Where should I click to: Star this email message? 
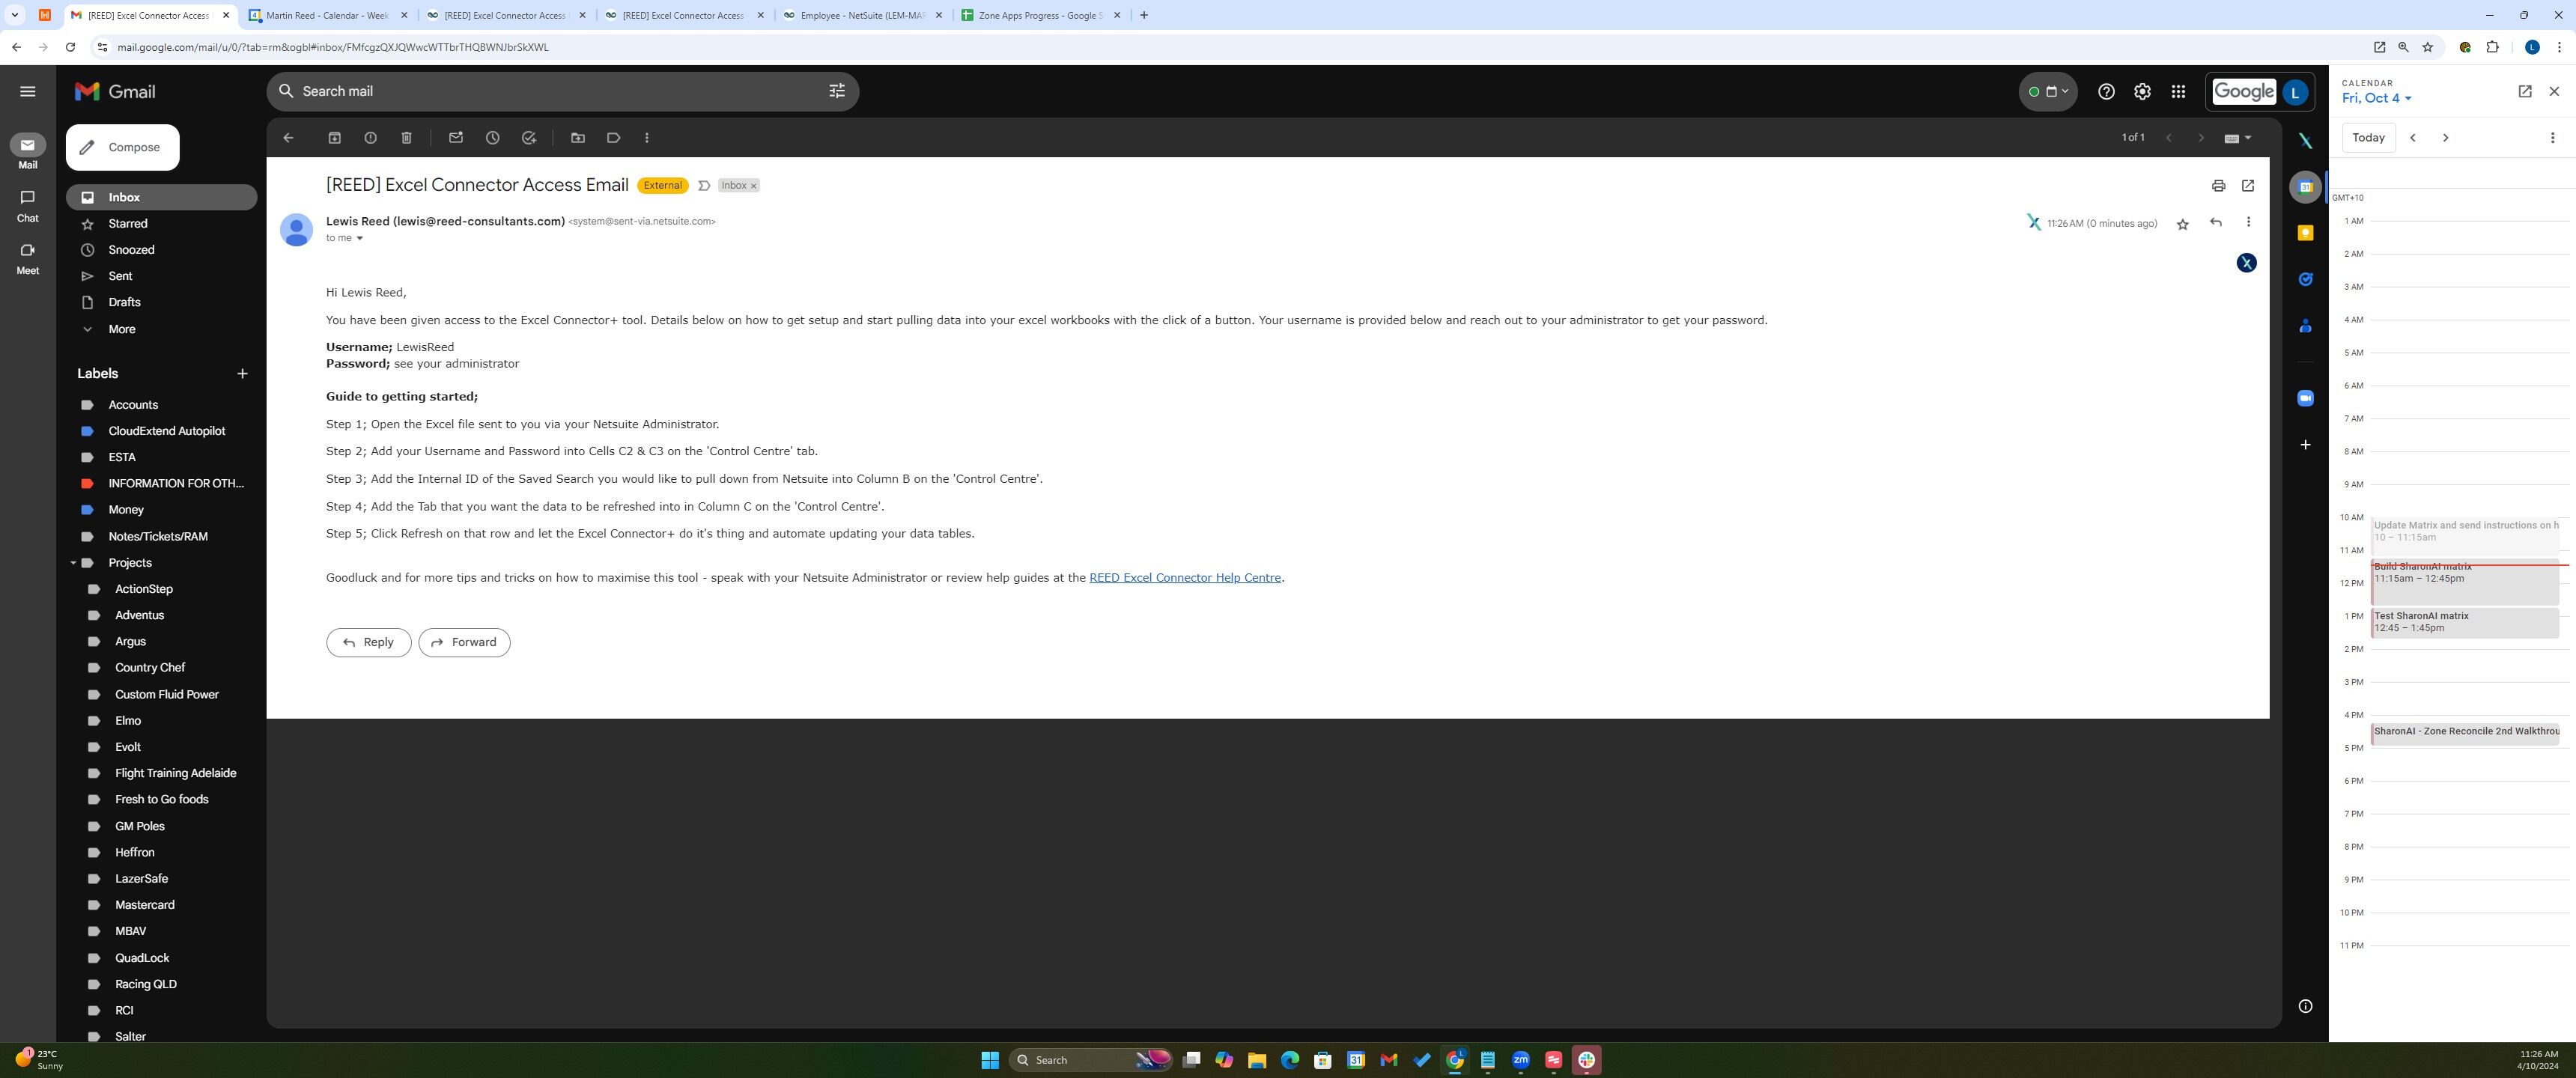pyautogui.click(x=2182, y=224)
